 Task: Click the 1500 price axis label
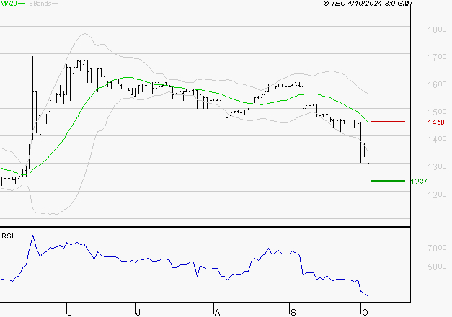[437, 112]
